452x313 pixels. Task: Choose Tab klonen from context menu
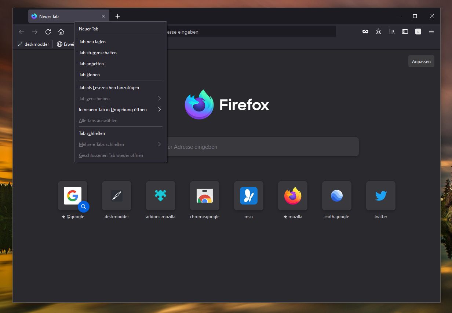click(120, 75)
